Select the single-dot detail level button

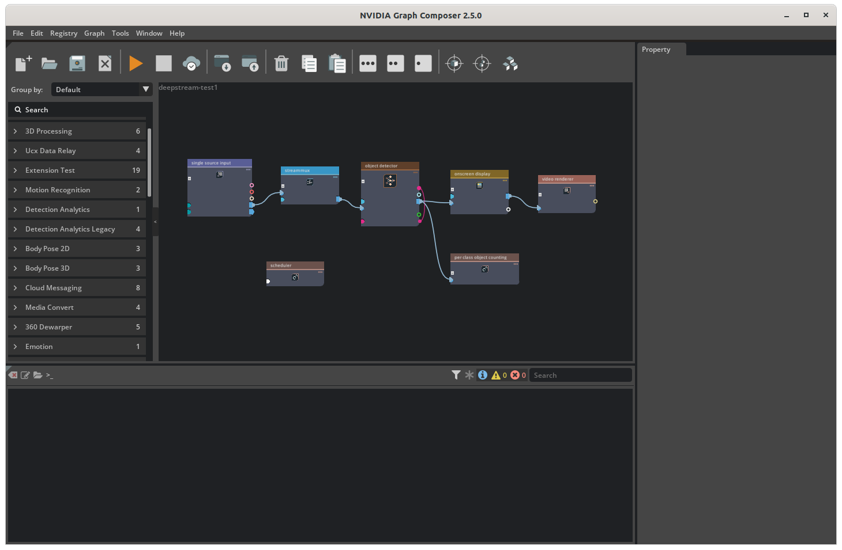(423, 63)
